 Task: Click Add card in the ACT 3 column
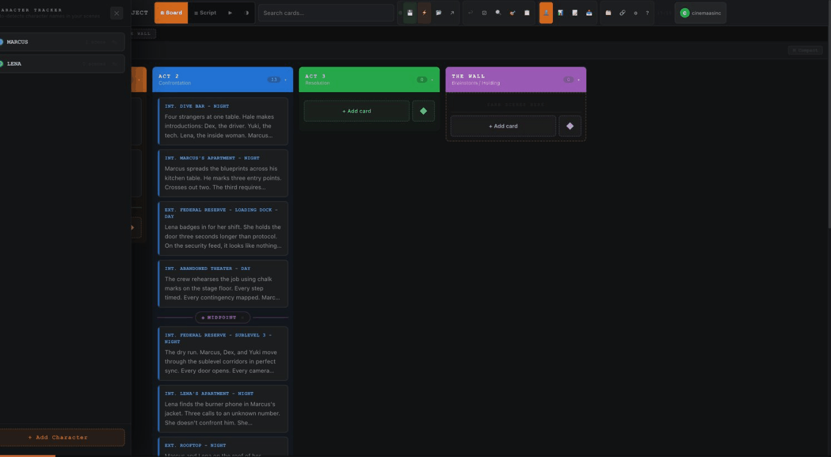356,111
